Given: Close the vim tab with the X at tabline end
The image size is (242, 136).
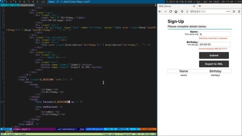Looking at the screenshot, I should click(155, 5).
